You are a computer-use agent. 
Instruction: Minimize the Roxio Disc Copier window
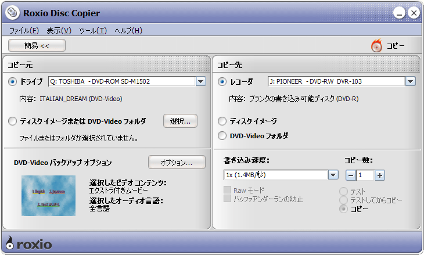point(400,13)
